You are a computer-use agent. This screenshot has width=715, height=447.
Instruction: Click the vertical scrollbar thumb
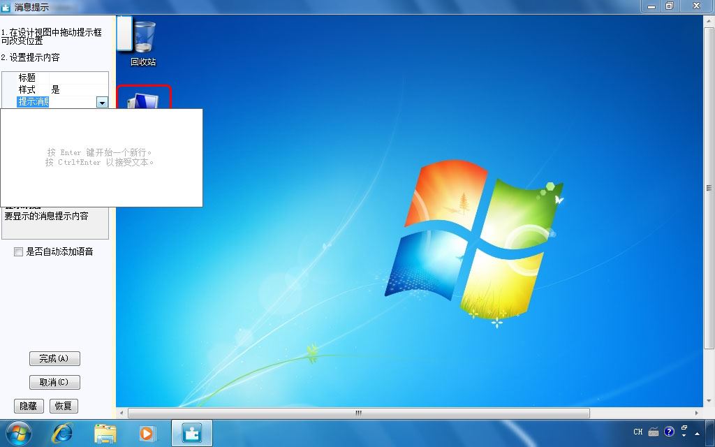pyautogui.click(x=709, y=187)
